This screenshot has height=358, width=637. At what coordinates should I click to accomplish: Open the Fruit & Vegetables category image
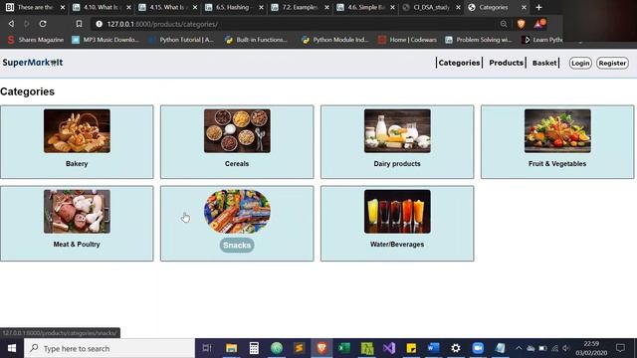point(557,130)
